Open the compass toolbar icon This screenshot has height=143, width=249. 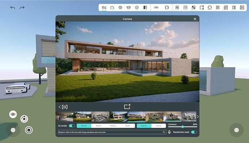click(137, 8)
